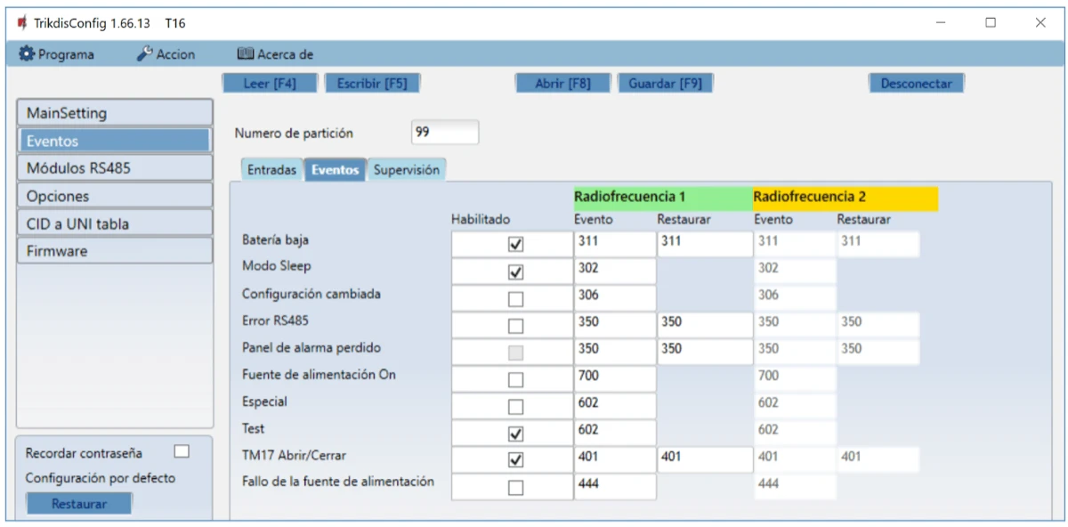
Task: Enable the Configuración cambiada checkbox
Action: 515,299
